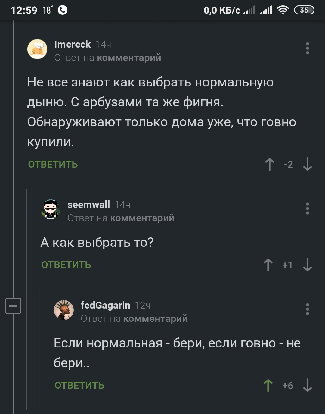The width and height of the screenshot is (325, 414).
Task: Open three-dot menu for Imereck's comment
Action: coord(307,48)
